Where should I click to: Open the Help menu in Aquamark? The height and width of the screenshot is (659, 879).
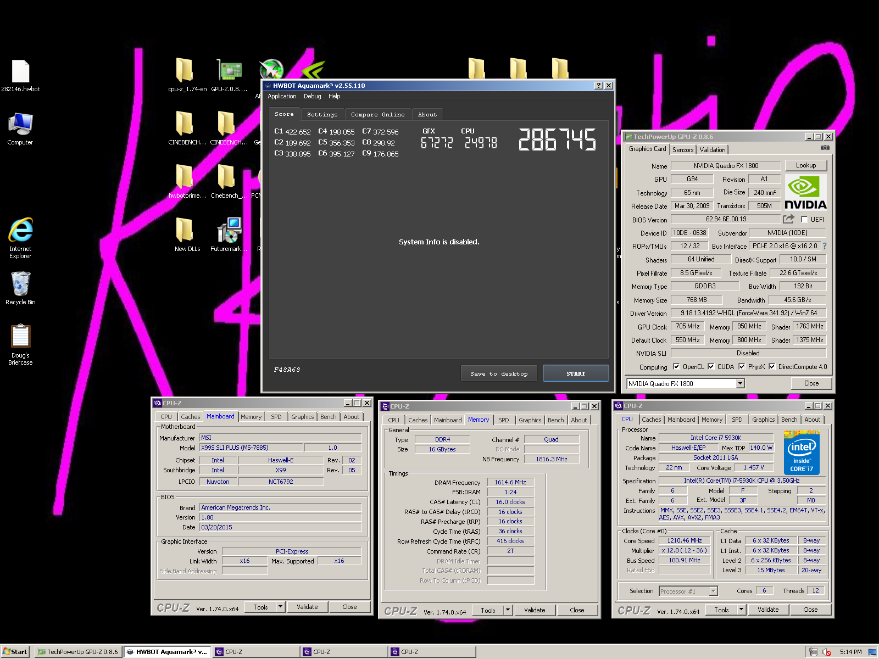coord(335,96)
